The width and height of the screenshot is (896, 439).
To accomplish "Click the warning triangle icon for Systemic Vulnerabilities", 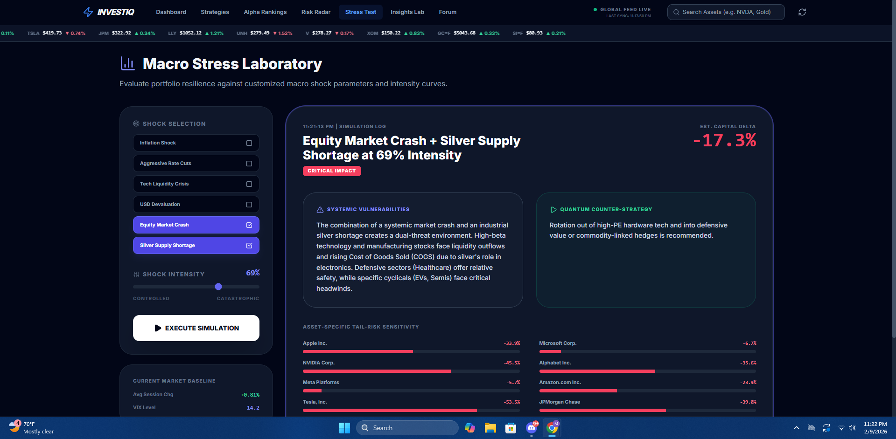I will 320,210.
